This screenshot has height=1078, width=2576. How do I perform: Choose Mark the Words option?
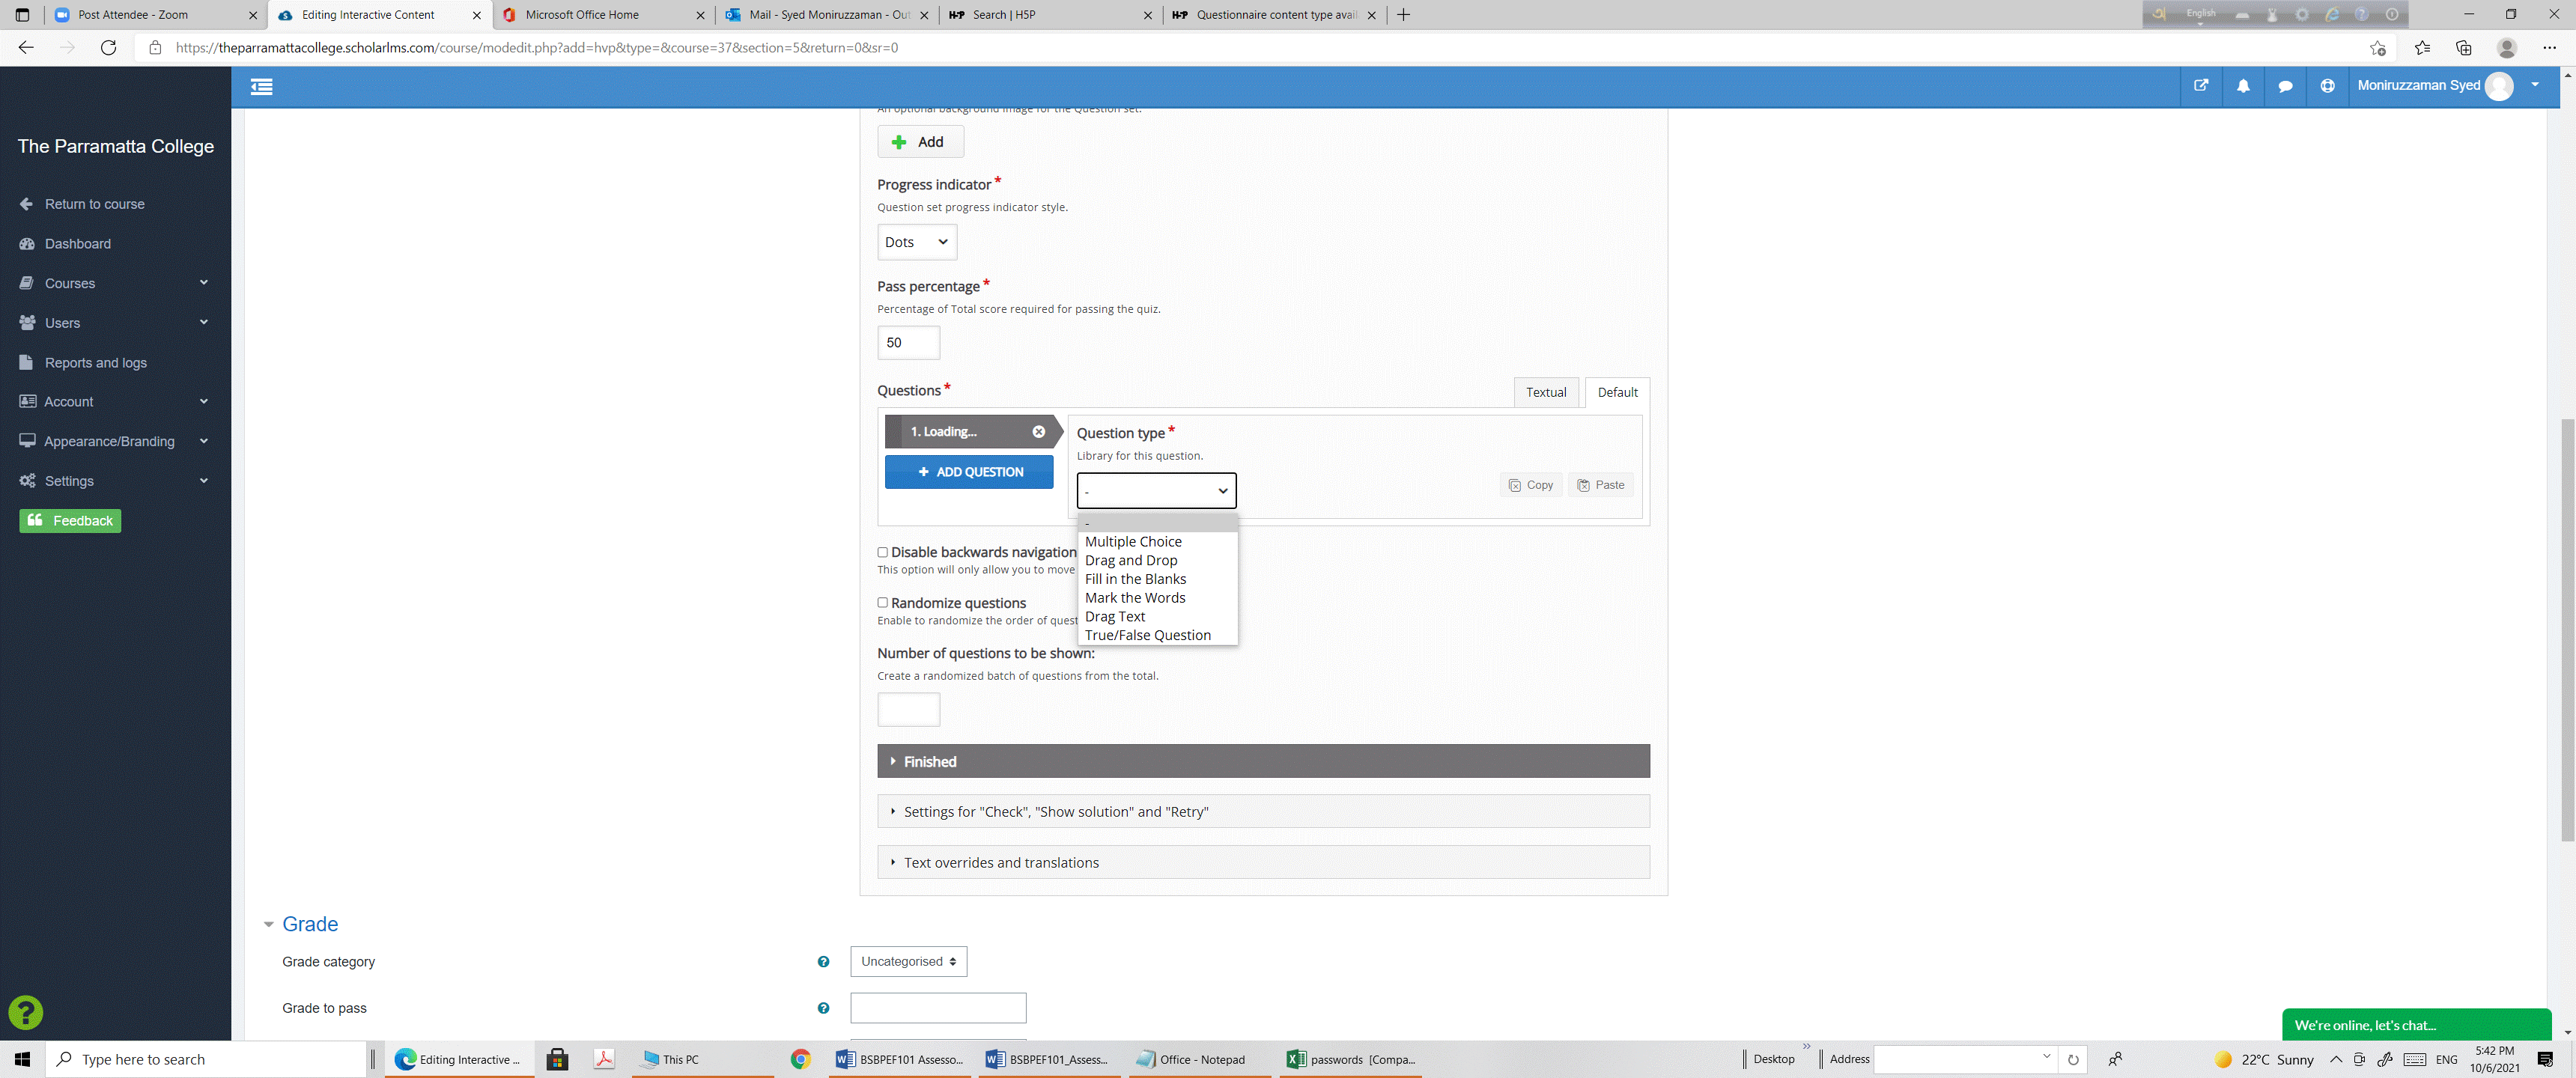point(1157,598)
